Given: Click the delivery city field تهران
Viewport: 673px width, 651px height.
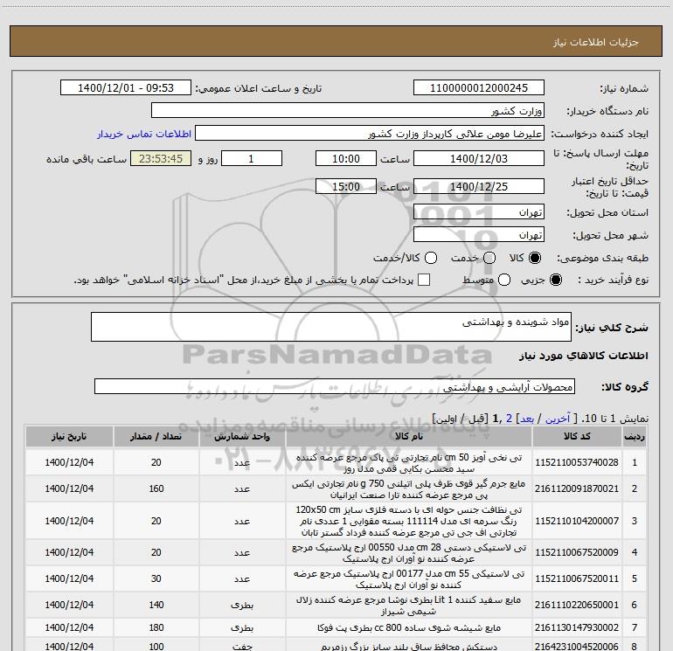Looking at the screenshot, I should tap(479, 234).
